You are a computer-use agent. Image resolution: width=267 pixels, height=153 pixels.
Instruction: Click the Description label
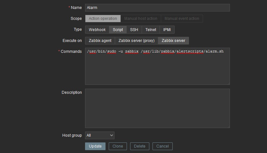click(72, 93)
